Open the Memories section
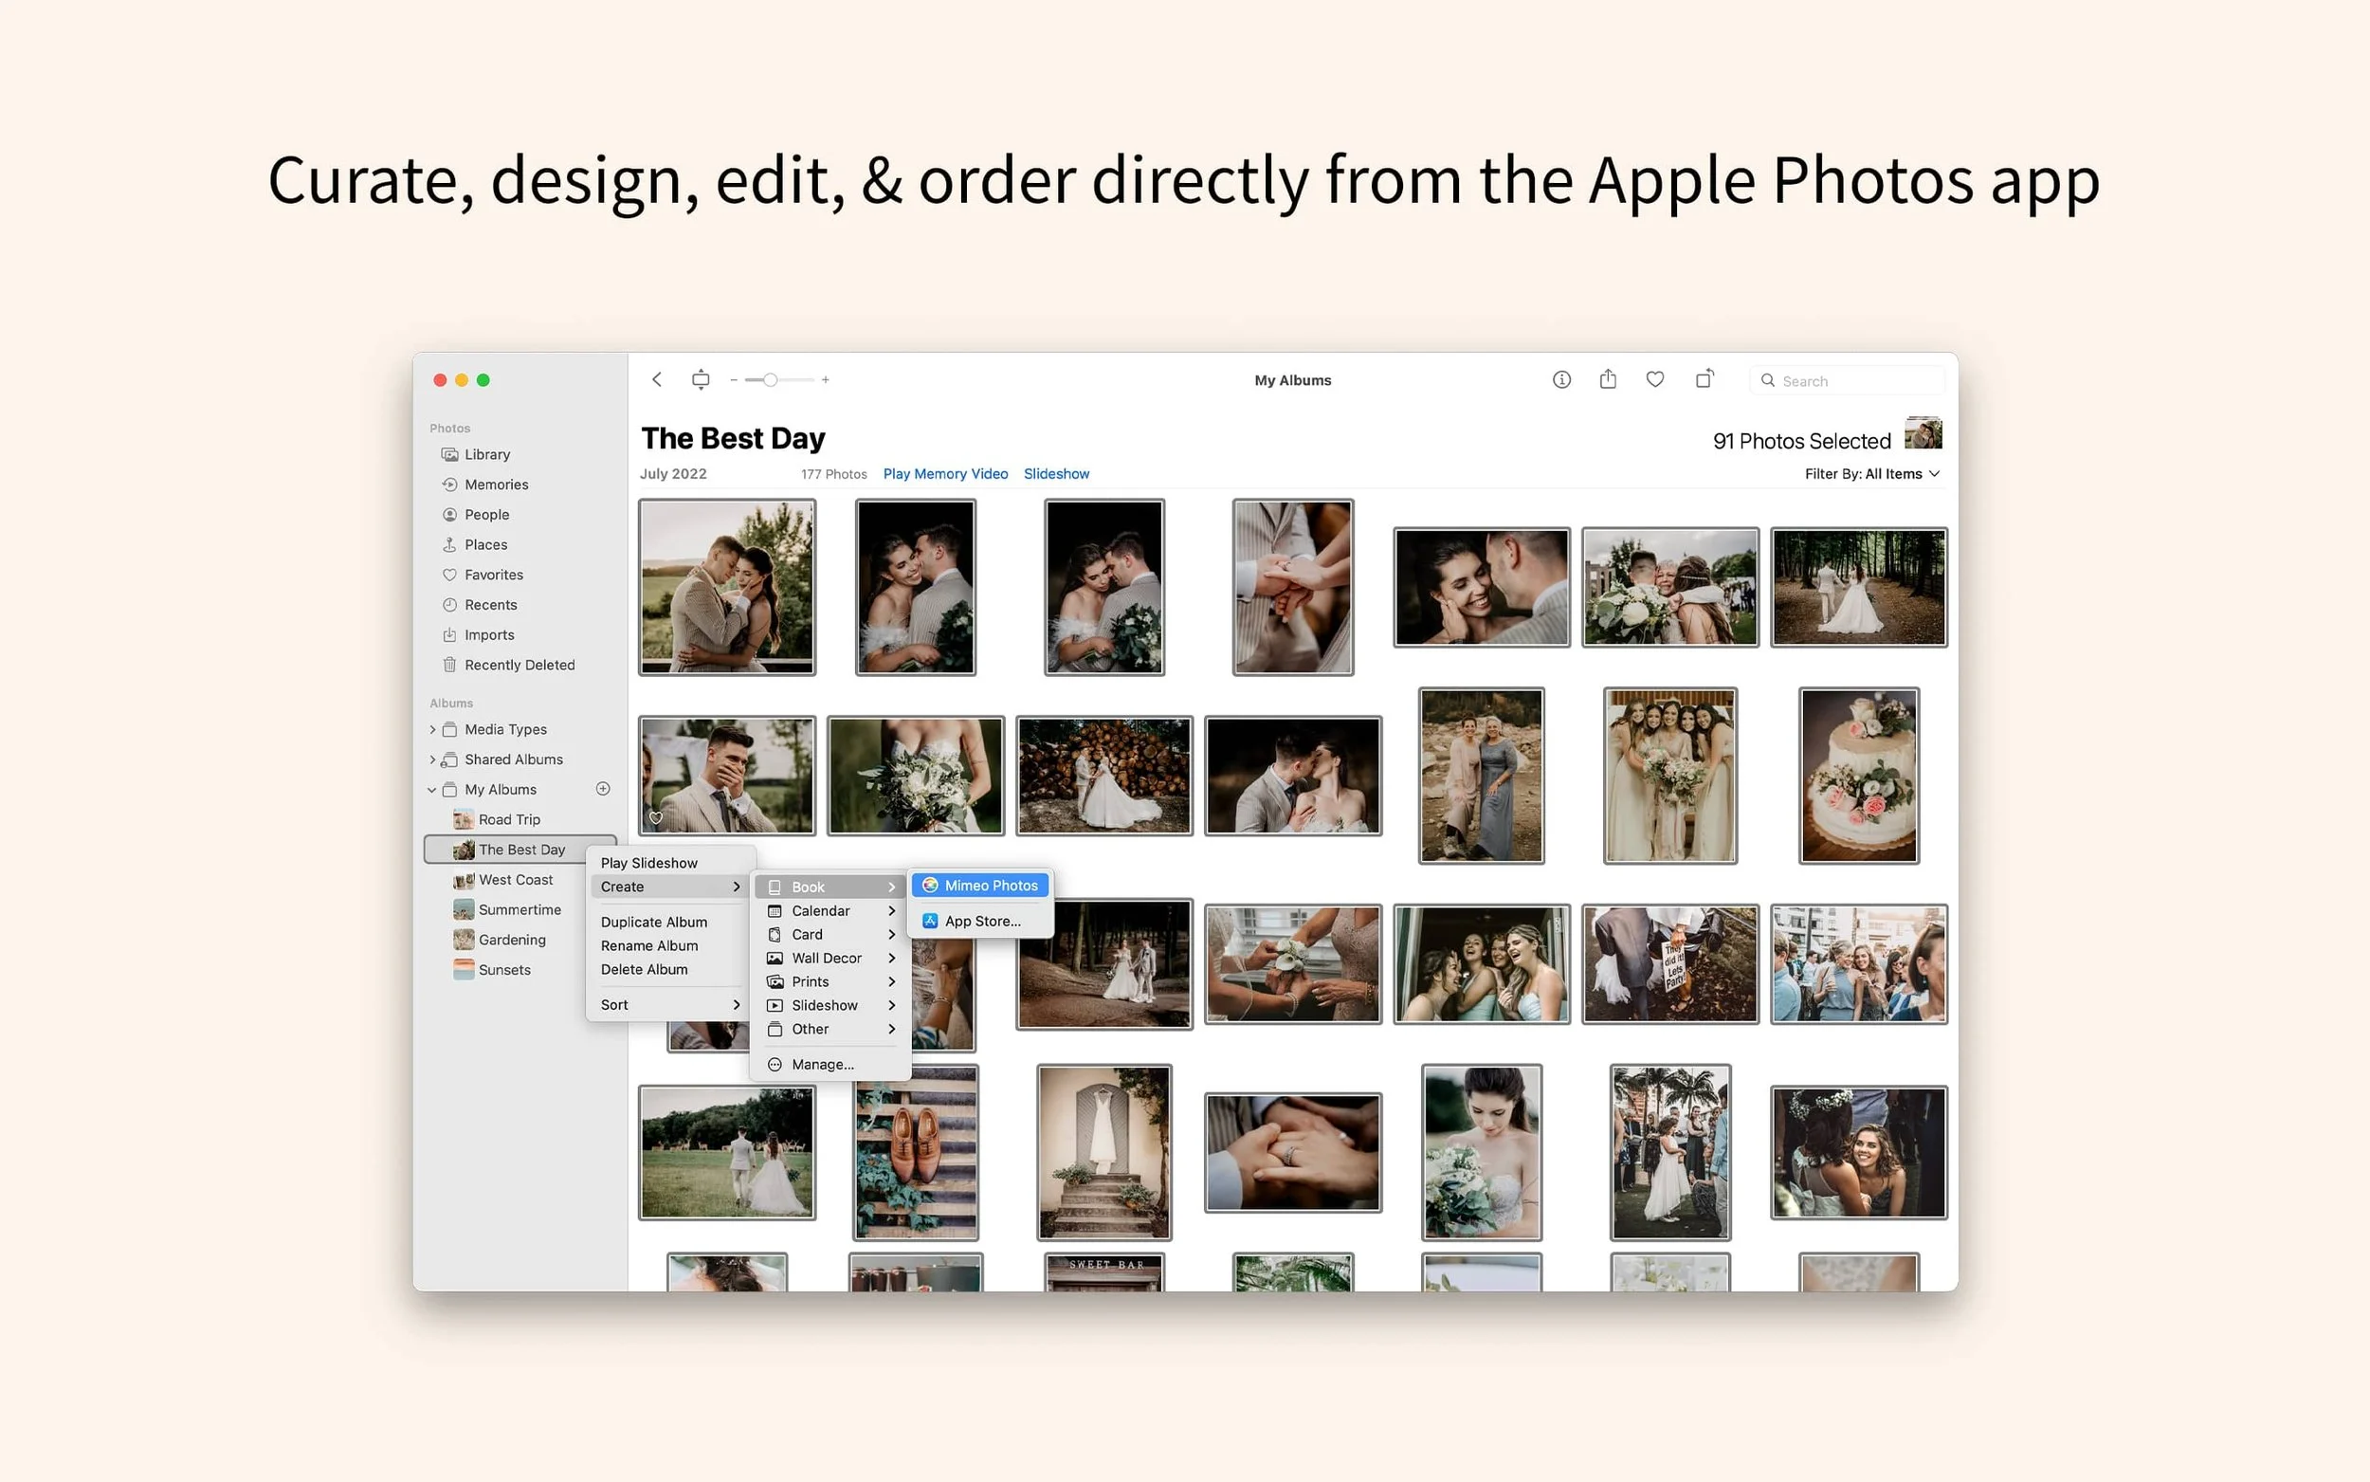 click(x=496, y=484)
